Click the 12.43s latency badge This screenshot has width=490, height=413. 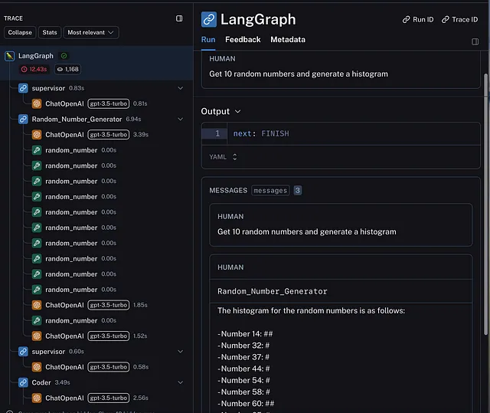34,69
